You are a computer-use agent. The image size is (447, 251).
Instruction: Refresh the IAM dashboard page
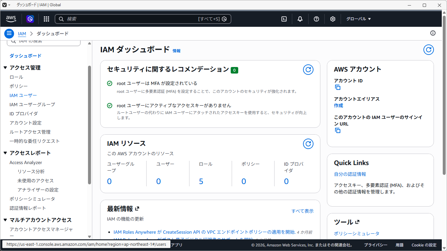click(429, 50)
